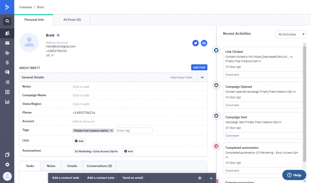Expand the bottom action bar arrow
The width and height of the screenshot is (311, 183).
[211, 178]
